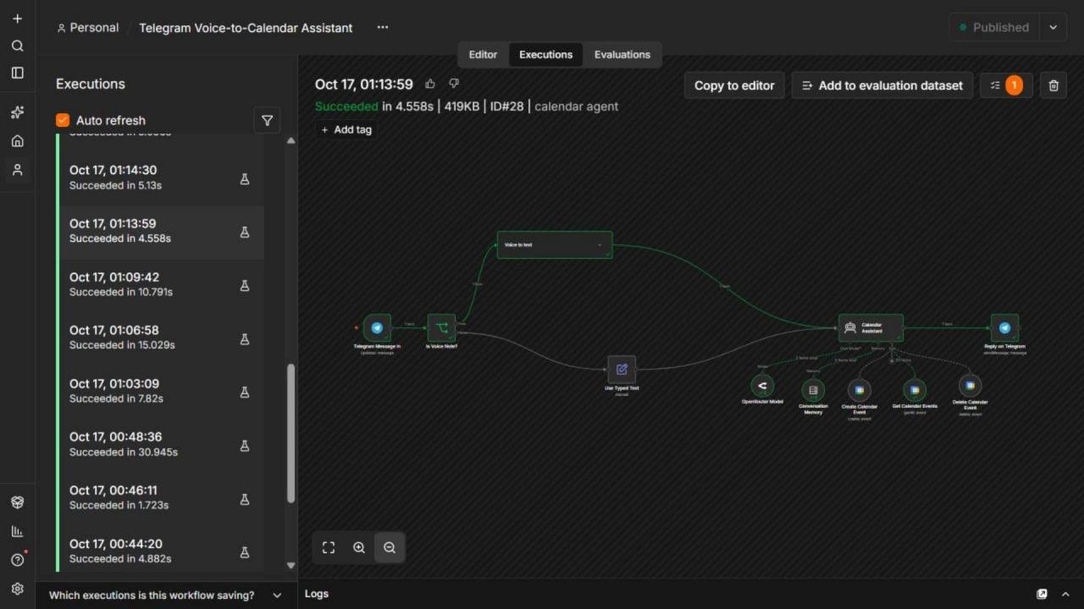Image resolution: width=1084 pixels, height=609 pixels.
Task: Toggle the Auto refresh checkbox
Action: pyautogui.click(x=63, y=120)
